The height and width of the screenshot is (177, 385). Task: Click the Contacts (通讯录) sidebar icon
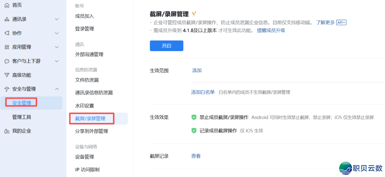click(7, 19)
